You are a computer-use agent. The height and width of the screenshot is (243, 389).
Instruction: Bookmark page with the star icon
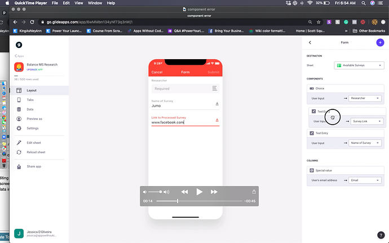coord(319,22)
